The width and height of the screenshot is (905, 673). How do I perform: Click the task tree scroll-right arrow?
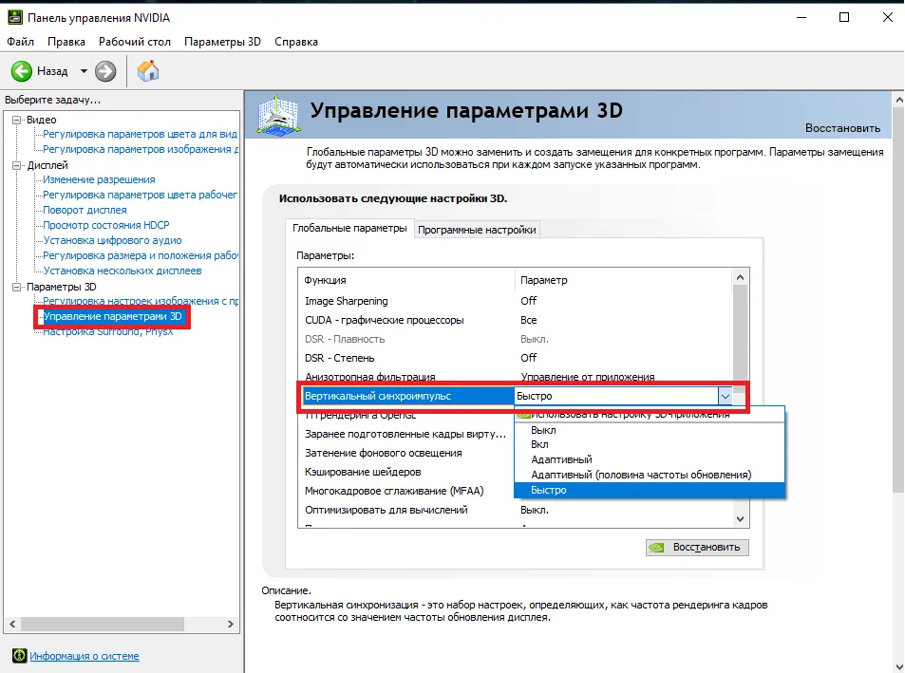[x=231, y=624]
